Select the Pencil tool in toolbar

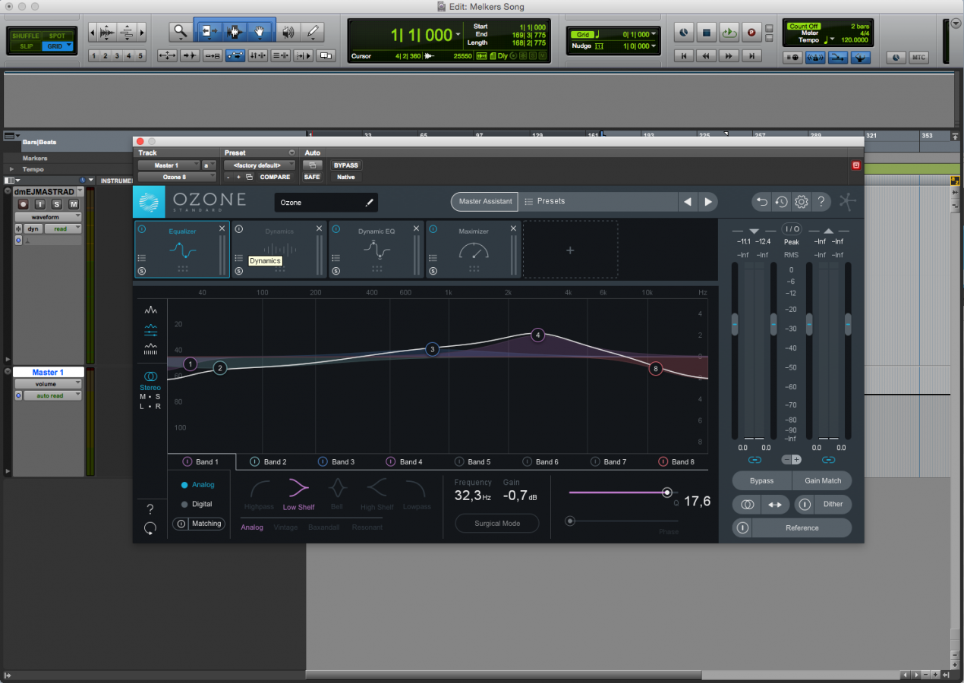pyautogui.click(x=312, y=32)
